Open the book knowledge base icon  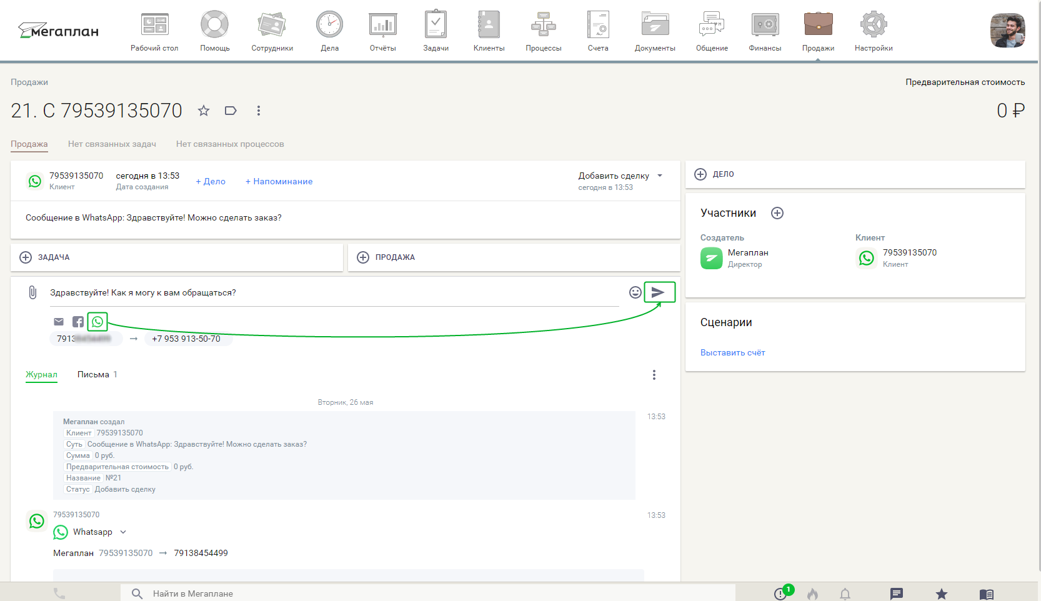coord(987,594)
